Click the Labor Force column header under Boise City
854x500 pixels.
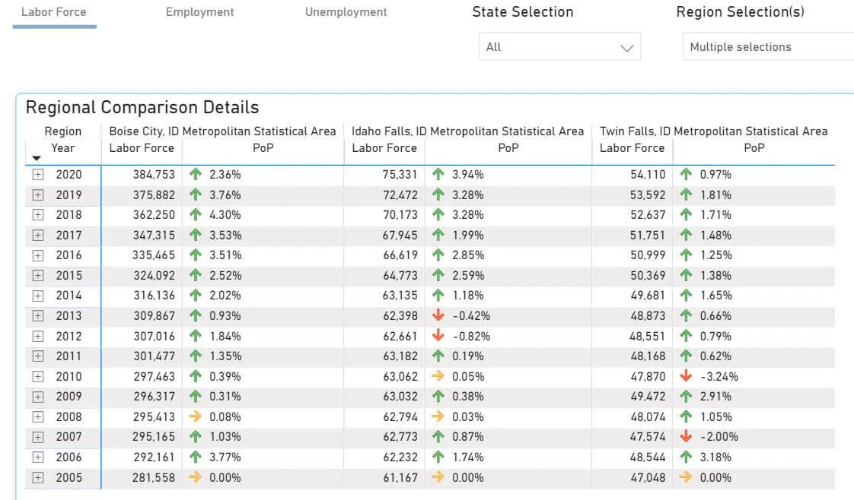pos(142,148)
